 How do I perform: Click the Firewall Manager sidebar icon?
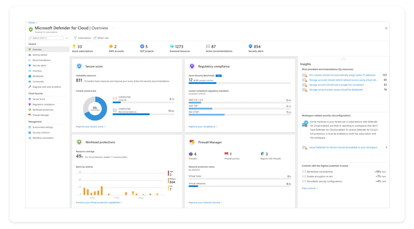point(30,115)
